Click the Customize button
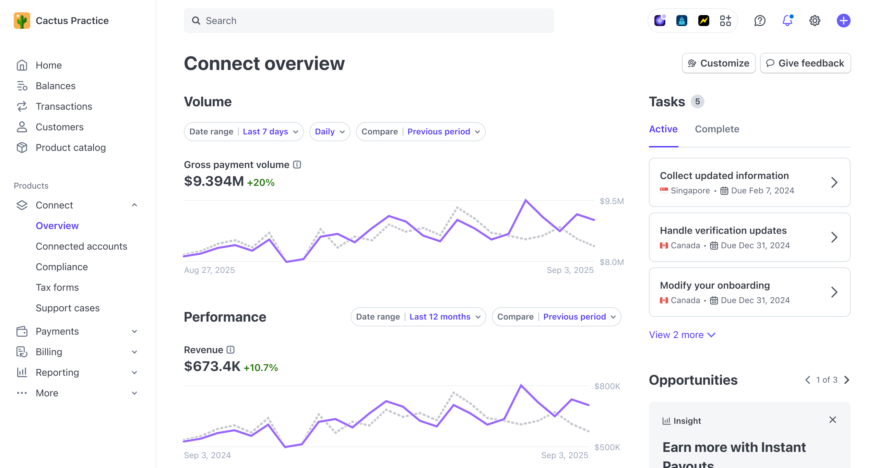 click(x=719, y=63)
